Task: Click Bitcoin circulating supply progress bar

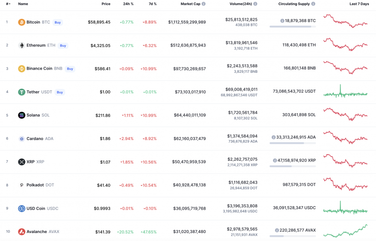Action: point(292,27)
